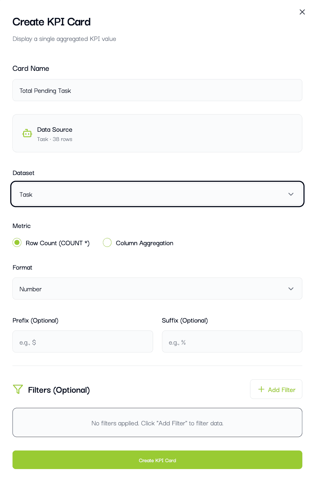The width and height of the screenshot is (315, 489).
Task: Click the empty 'No filters applied' box
Action: 157,423
